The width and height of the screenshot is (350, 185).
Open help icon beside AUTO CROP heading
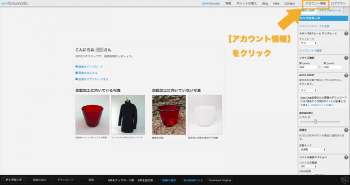point(346,75)
